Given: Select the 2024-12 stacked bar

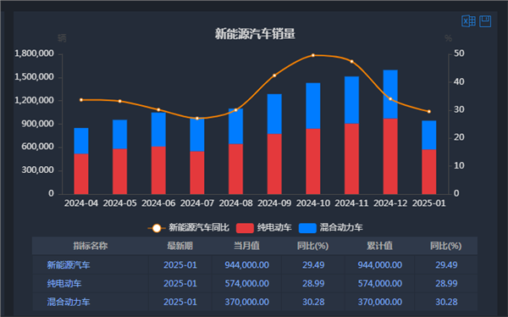Looking at the screenshot, I should click(390, 132).
